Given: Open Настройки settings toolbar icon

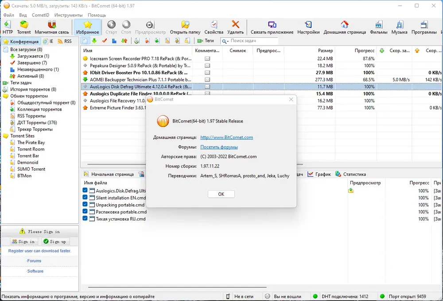Looking at the screenshot, I should point(308,27).
